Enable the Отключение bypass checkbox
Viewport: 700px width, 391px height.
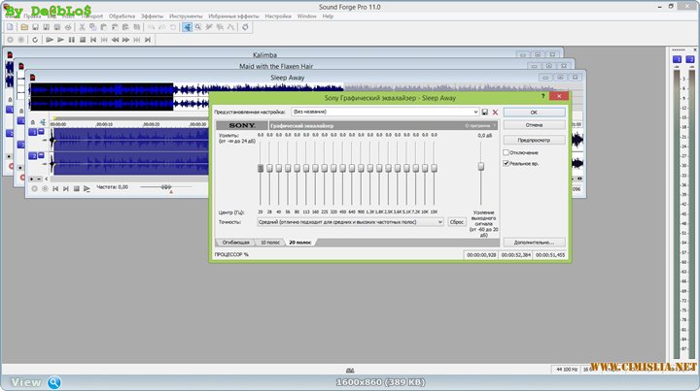tap(506, 152)
